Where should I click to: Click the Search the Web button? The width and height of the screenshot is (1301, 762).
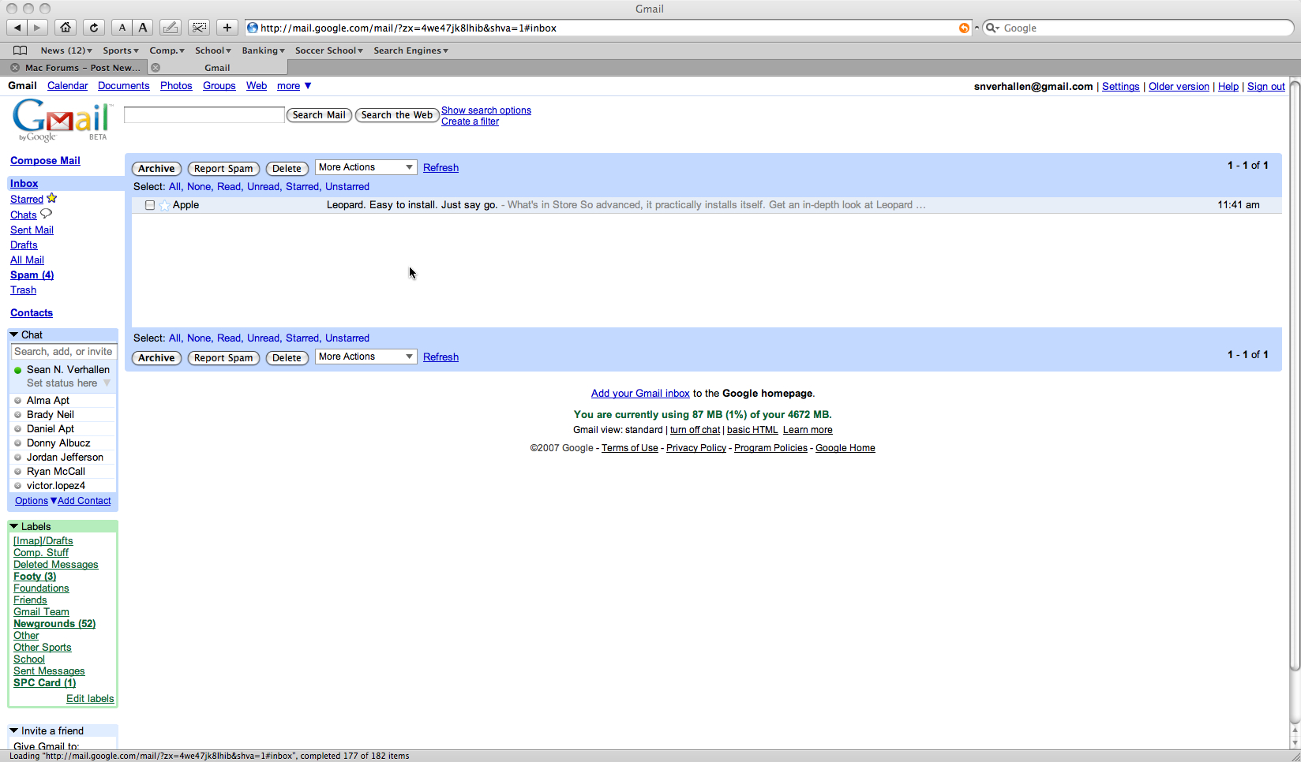click(x=397, y=115)
